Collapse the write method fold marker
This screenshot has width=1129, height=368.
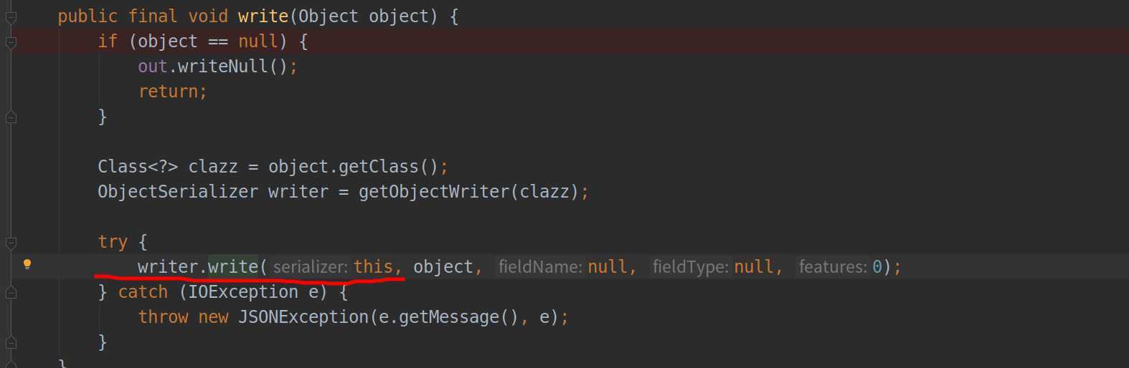pos(11,17)
